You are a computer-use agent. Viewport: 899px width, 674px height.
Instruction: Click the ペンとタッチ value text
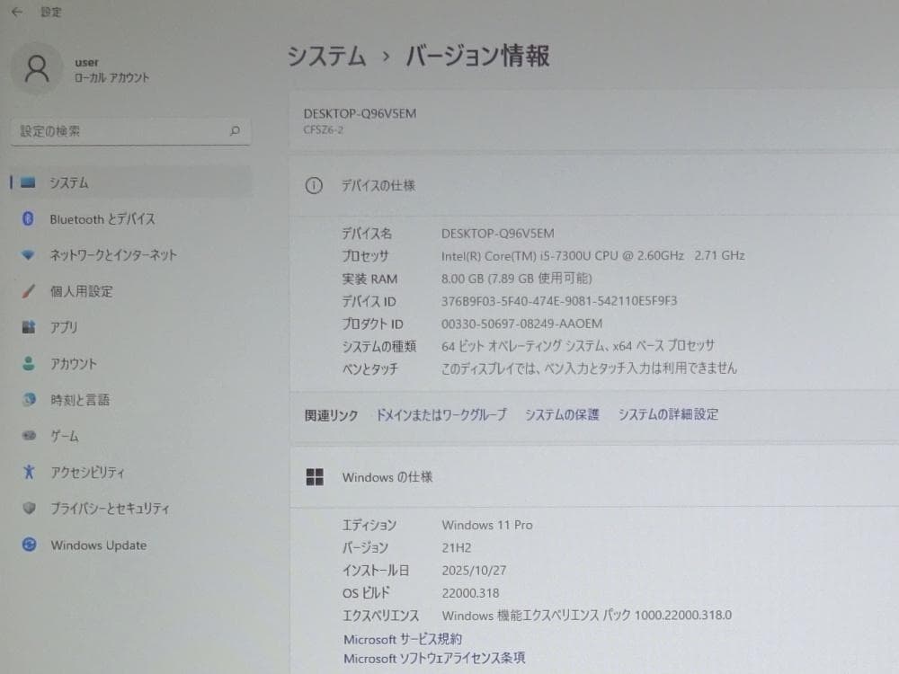click(x=589, y=368)
